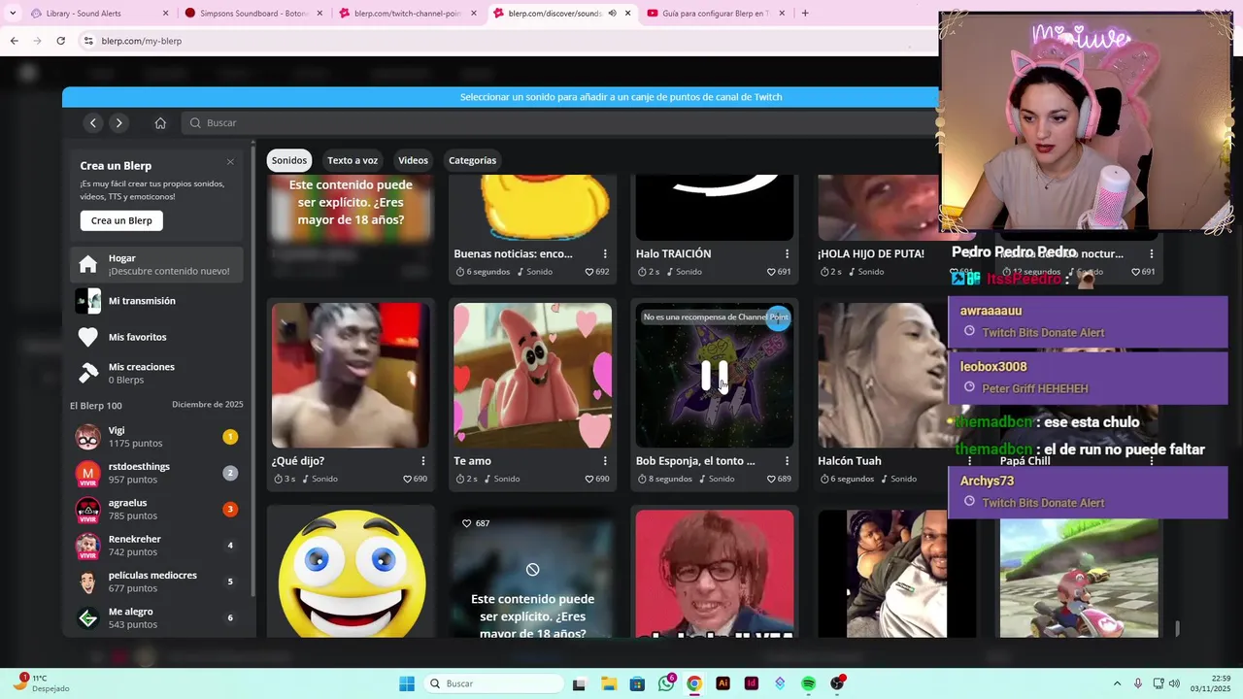Click the blocked icon on the explicit content card
Viewport: 1243px width, 699px height.
point(532,570)
